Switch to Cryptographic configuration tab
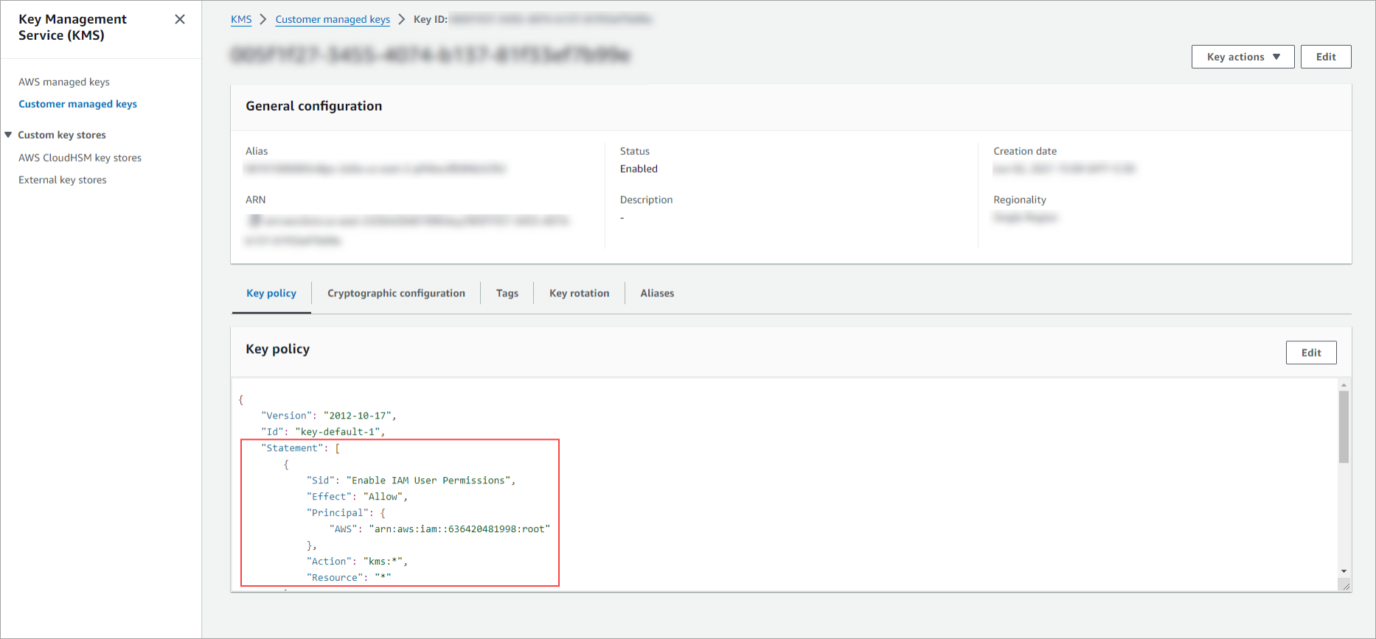 pos(396,293)
